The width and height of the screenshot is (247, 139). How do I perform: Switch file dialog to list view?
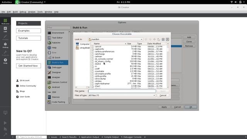(x=163, y=39)
